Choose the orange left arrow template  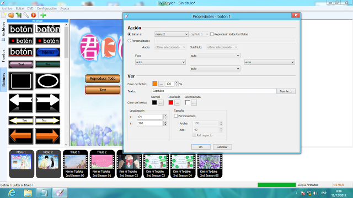point(21,136)
